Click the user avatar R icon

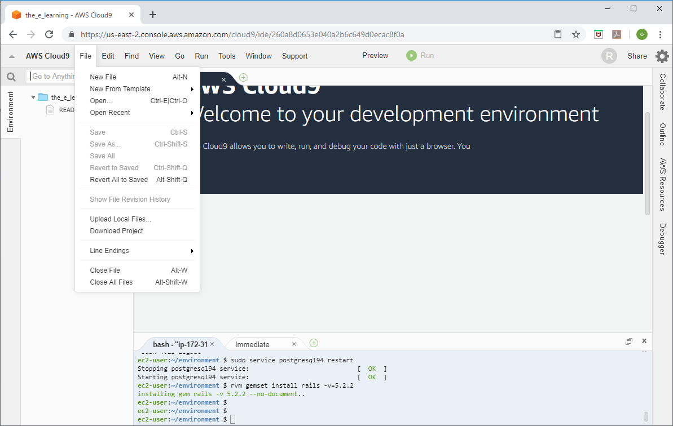(x=609, y=56)
